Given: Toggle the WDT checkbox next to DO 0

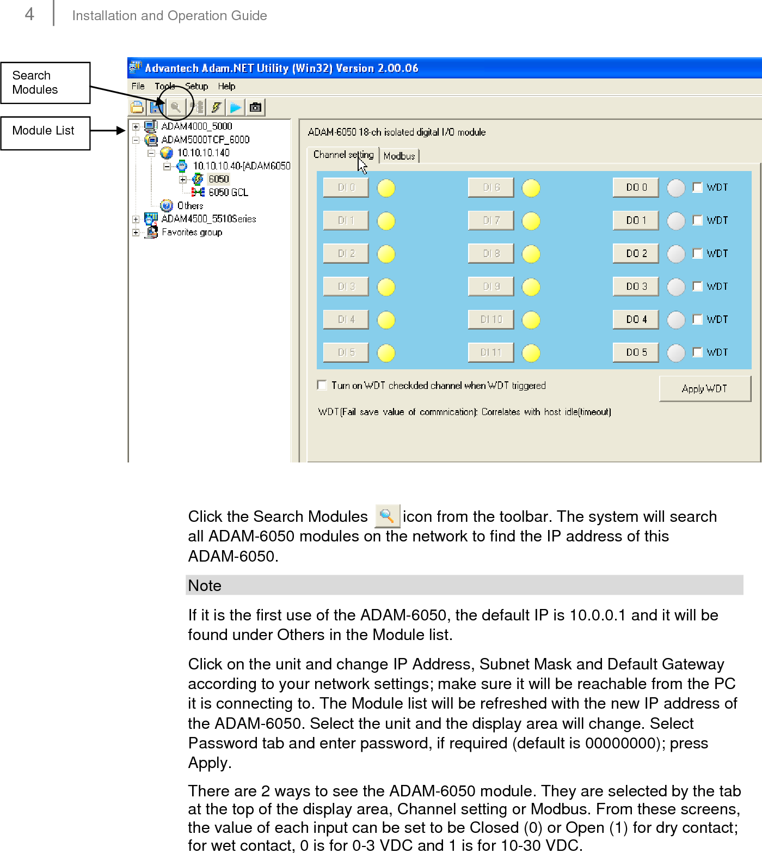Looking at the screenshot, I should tap(698, 187).
